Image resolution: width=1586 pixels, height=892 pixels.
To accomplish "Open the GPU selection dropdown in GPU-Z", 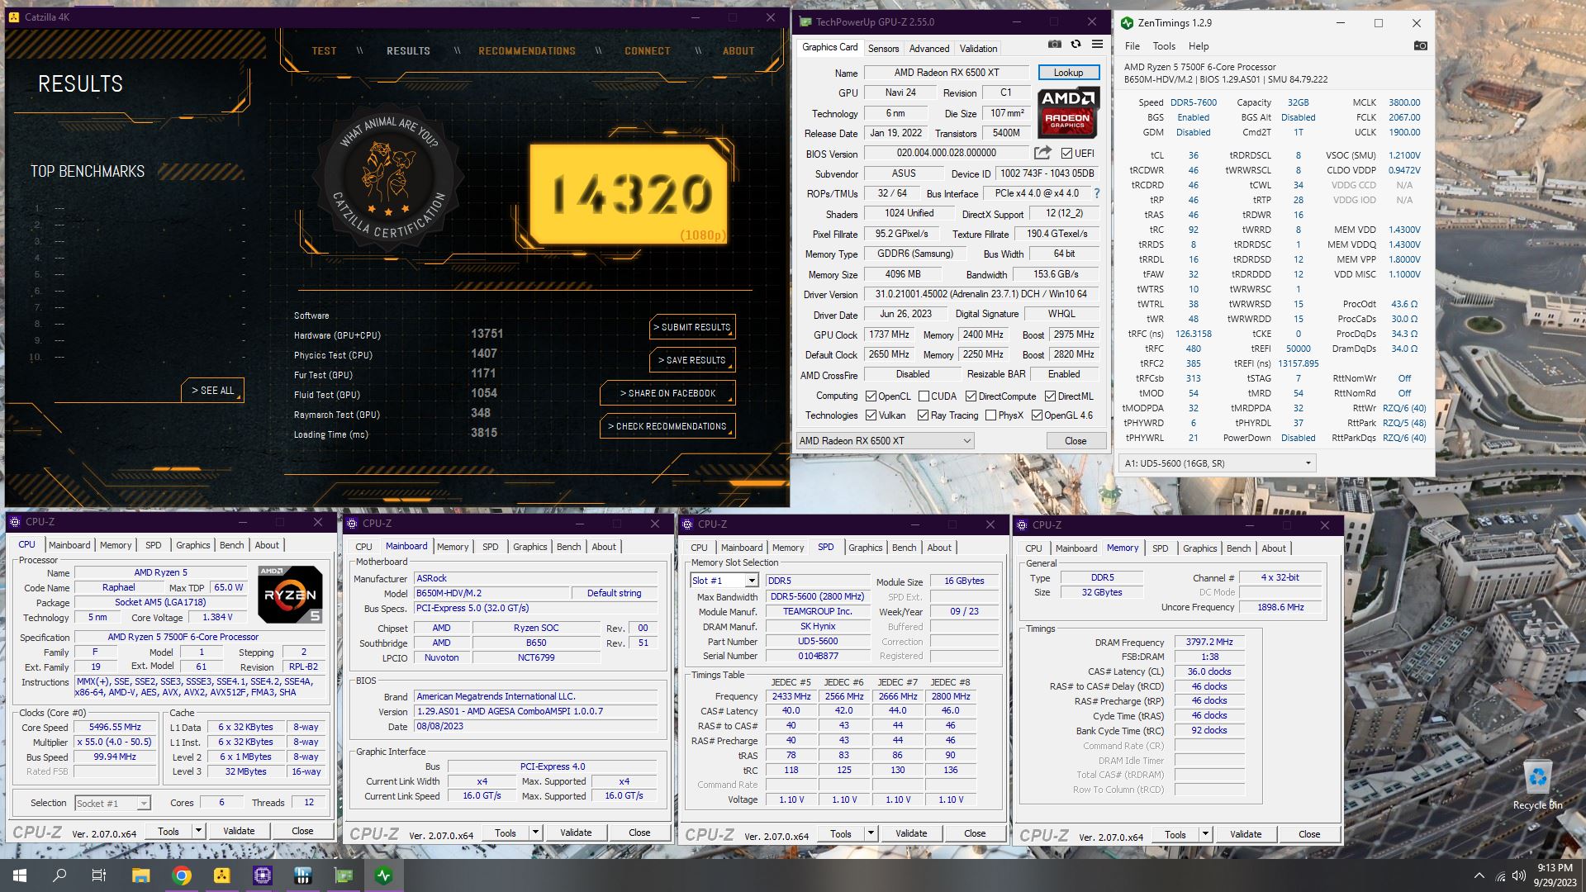I will pos(885,441).
